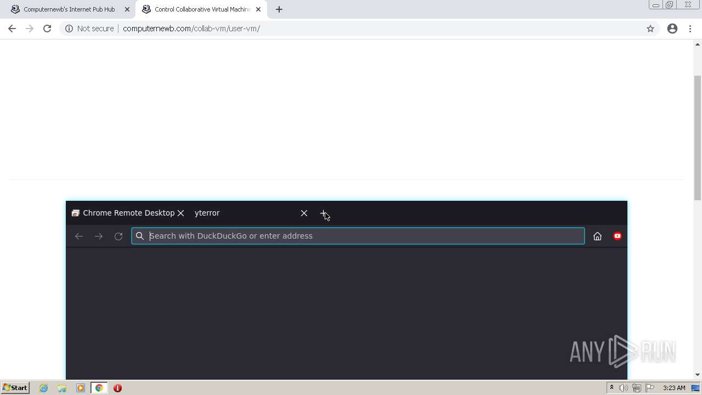Open Chrome three-dot menu
The height and width of the screenshot is (395, 702).
pyautogui.click(x=690, y=29)
